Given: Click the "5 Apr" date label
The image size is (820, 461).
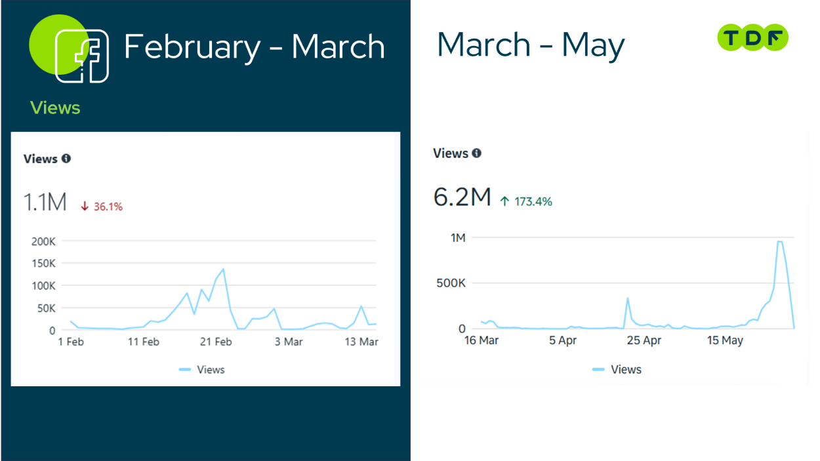Looking at the screenshot, I should pyautogui.click(x=563, y=340).
